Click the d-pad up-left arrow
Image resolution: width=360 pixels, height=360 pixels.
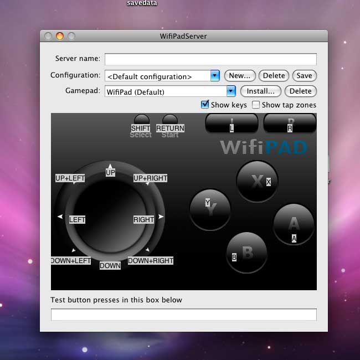pos(74,183)
